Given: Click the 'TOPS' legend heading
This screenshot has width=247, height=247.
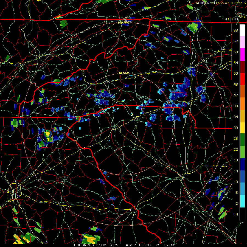Looking at the screenshot, I should [x=241, y=16].
